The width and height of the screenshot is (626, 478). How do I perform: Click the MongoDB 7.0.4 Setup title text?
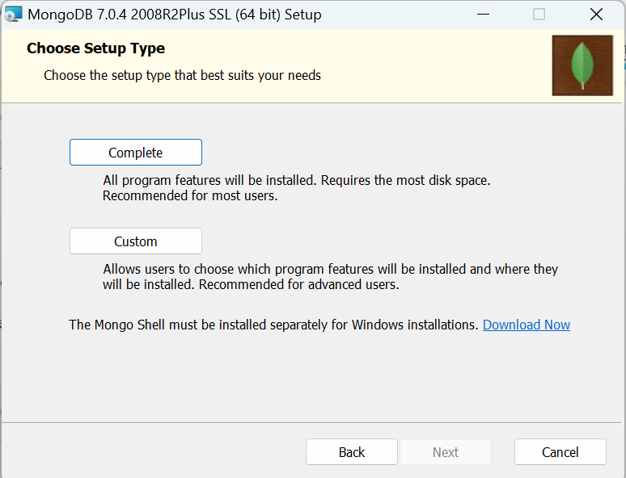pos(174,15)
